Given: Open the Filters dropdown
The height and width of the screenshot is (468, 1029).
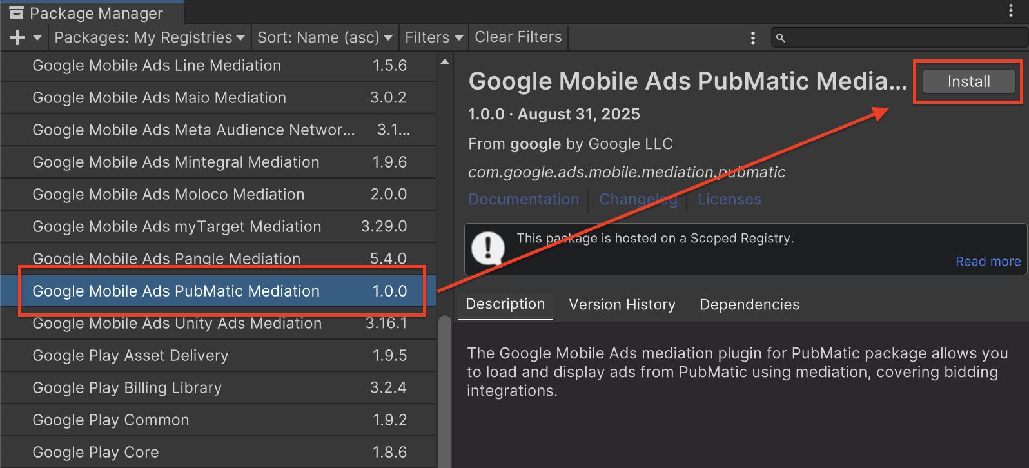Looking at the screenshot, I should coord(434,37).
